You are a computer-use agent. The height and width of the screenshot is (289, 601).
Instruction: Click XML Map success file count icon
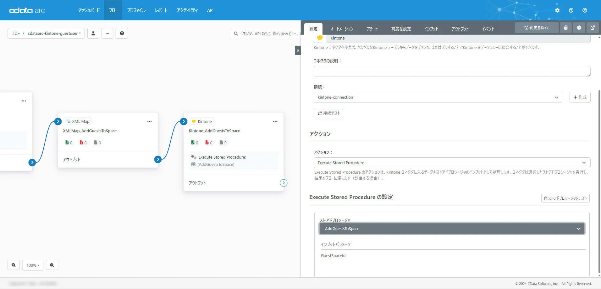67,143
